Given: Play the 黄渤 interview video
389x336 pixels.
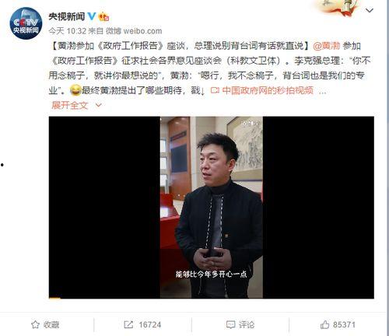Looking at the screenshot, I should pos(212,208).
